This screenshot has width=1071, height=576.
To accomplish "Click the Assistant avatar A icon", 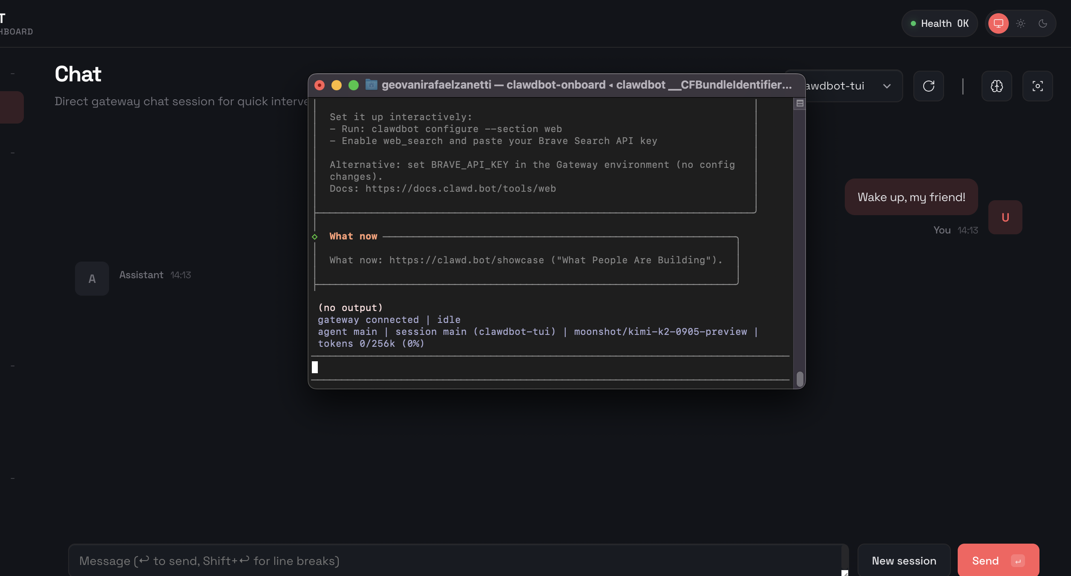I will 92,279.
